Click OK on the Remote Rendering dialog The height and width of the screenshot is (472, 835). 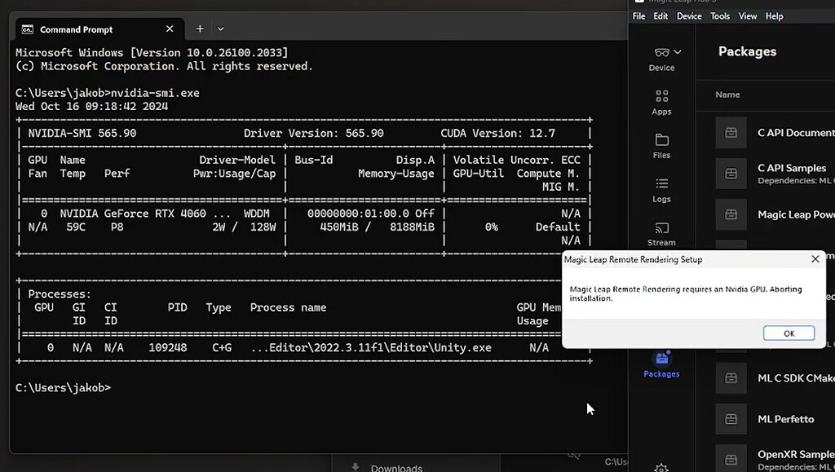pyautogui.click(x=788, y=333)
